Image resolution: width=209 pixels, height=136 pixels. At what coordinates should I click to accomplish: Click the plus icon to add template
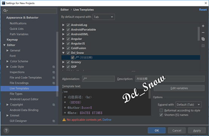[203, 26]
